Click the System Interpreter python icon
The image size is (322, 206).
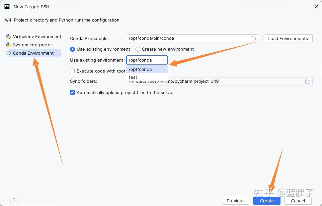point(8,45)
